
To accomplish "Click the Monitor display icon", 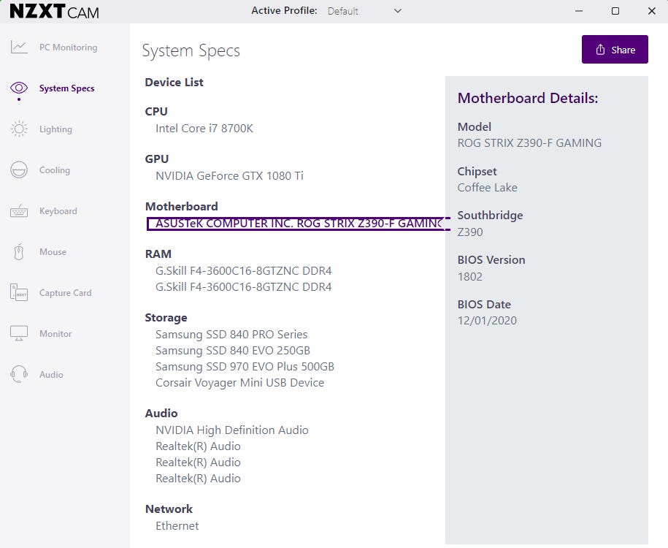I will click(19, 334).
